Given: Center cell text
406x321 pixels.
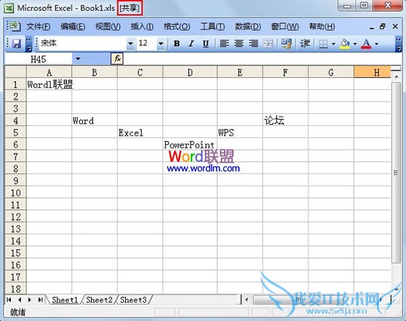Looking at the screenshot, I should [x=239, y=43].
